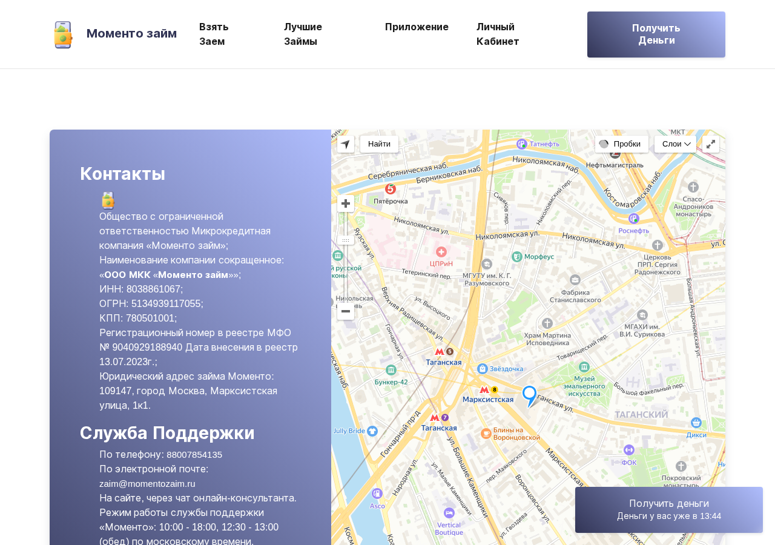Click the Бункер-42 museum icon
Image resolution: width=775 pixels, height=545 pixels.
pos(391,370)
